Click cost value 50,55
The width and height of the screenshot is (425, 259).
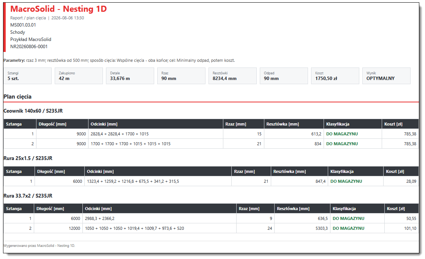pyautogui.click(x=411, y=218)
